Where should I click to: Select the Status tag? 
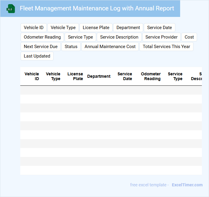[x=71, y=47]
